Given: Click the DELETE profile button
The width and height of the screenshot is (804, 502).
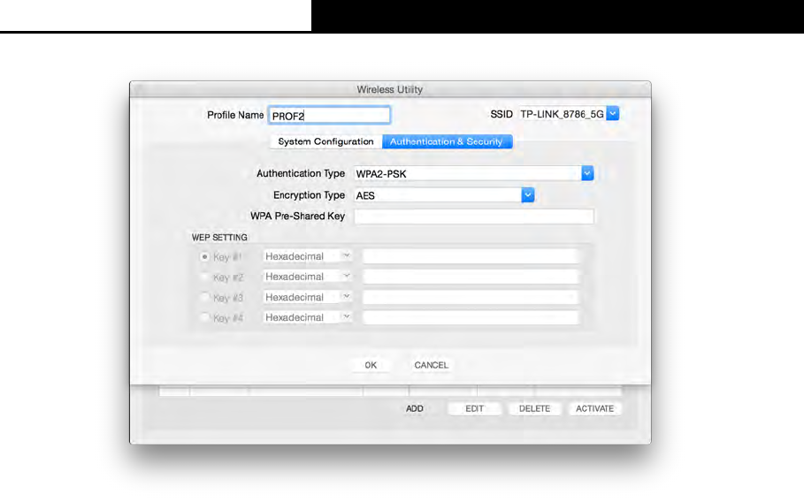Looking at the screenshot, I should [534, 409].
